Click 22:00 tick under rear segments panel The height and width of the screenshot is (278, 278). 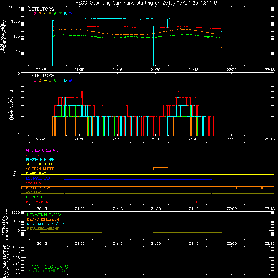click(x=231, y=139)
